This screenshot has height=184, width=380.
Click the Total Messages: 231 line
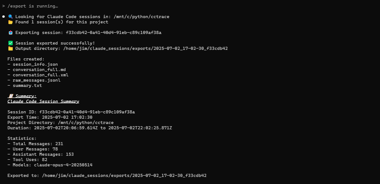35,144
